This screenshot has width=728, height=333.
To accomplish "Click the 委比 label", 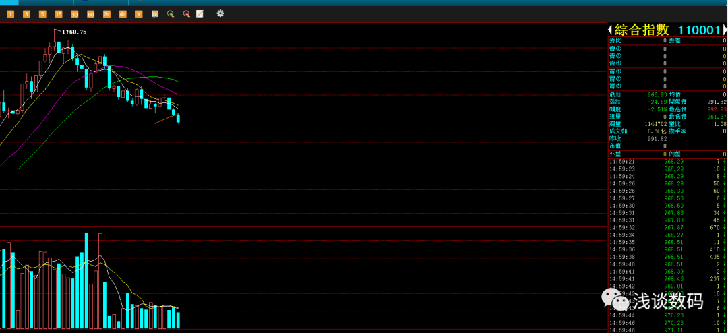I will [x=615, y=41].
